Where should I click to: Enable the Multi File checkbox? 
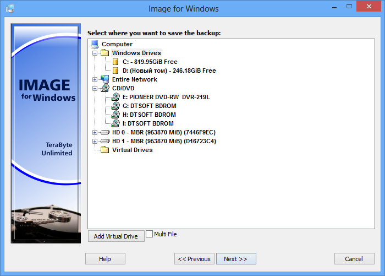tap(149, 234)
